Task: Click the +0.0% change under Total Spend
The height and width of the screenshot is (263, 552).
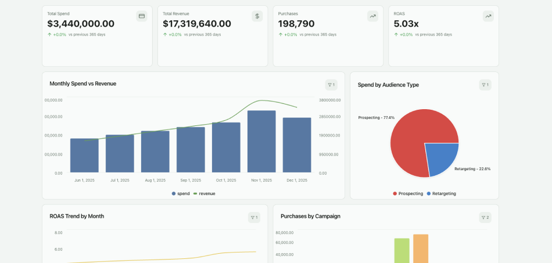Action: 59,34
